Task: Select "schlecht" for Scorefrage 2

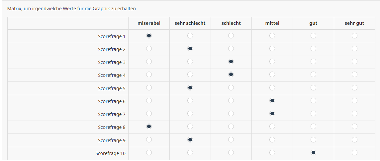Action: tap(231, 49)
